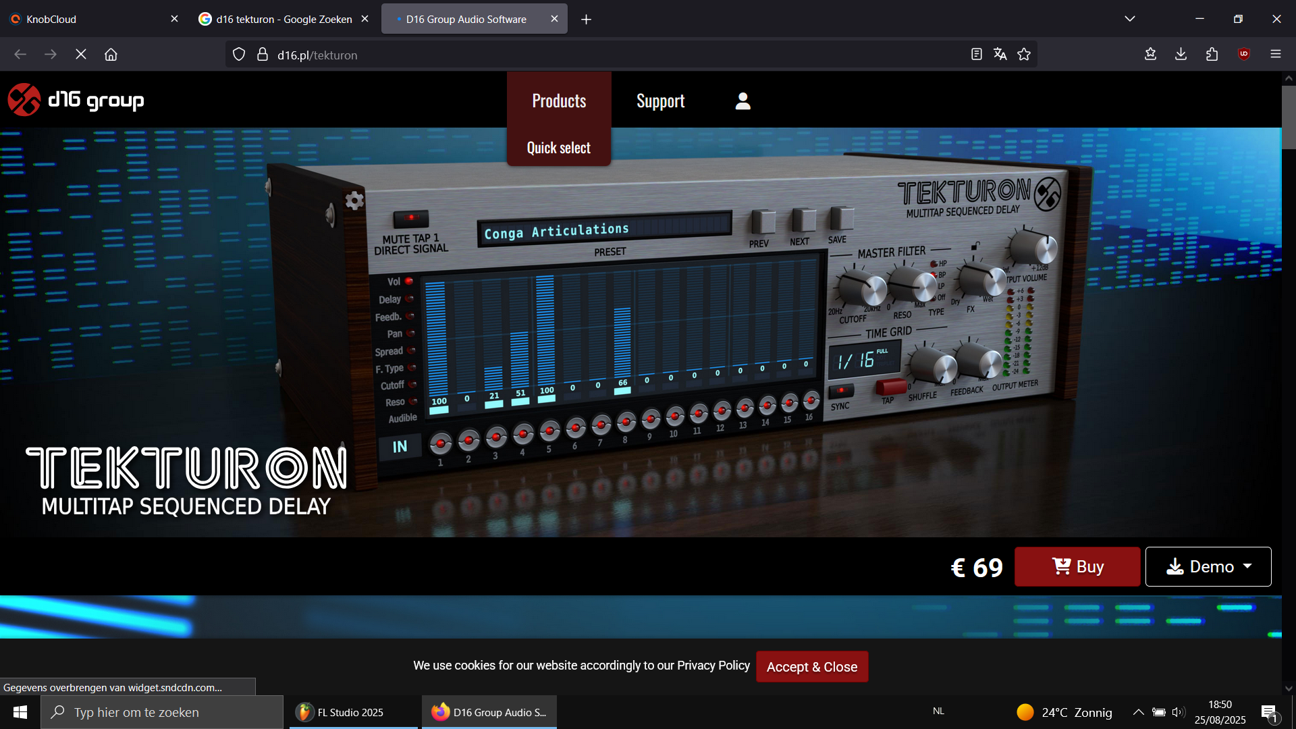Switch to d16 tekturon Google Zoeken tab
Viewport: 1296px width, 729px height.
point(283,19)
